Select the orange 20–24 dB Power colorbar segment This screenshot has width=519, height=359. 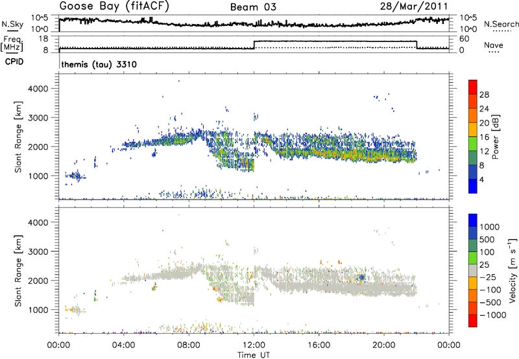coord(473,115)
